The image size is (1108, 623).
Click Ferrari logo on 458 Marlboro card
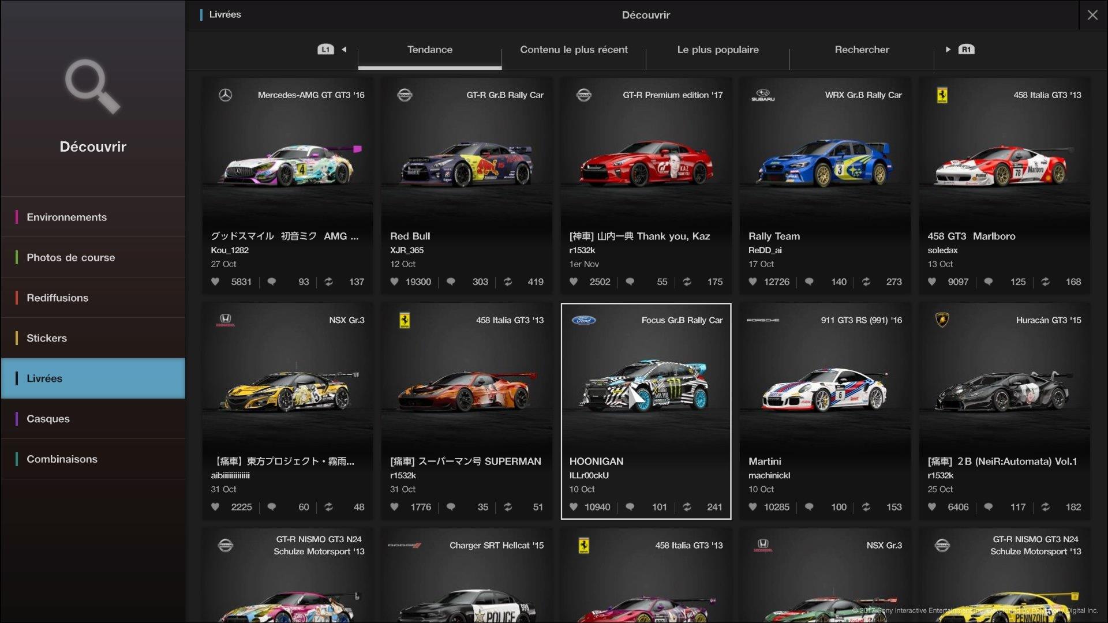pos(942,95)
